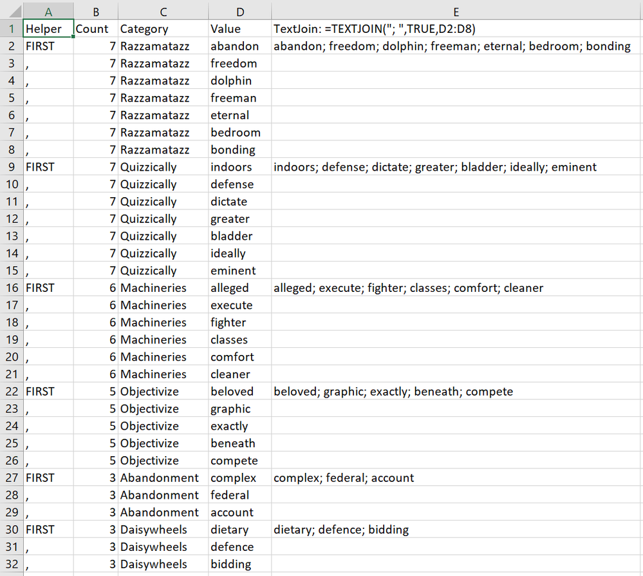Click the 'Count' header cell

[x=96, y=29]
